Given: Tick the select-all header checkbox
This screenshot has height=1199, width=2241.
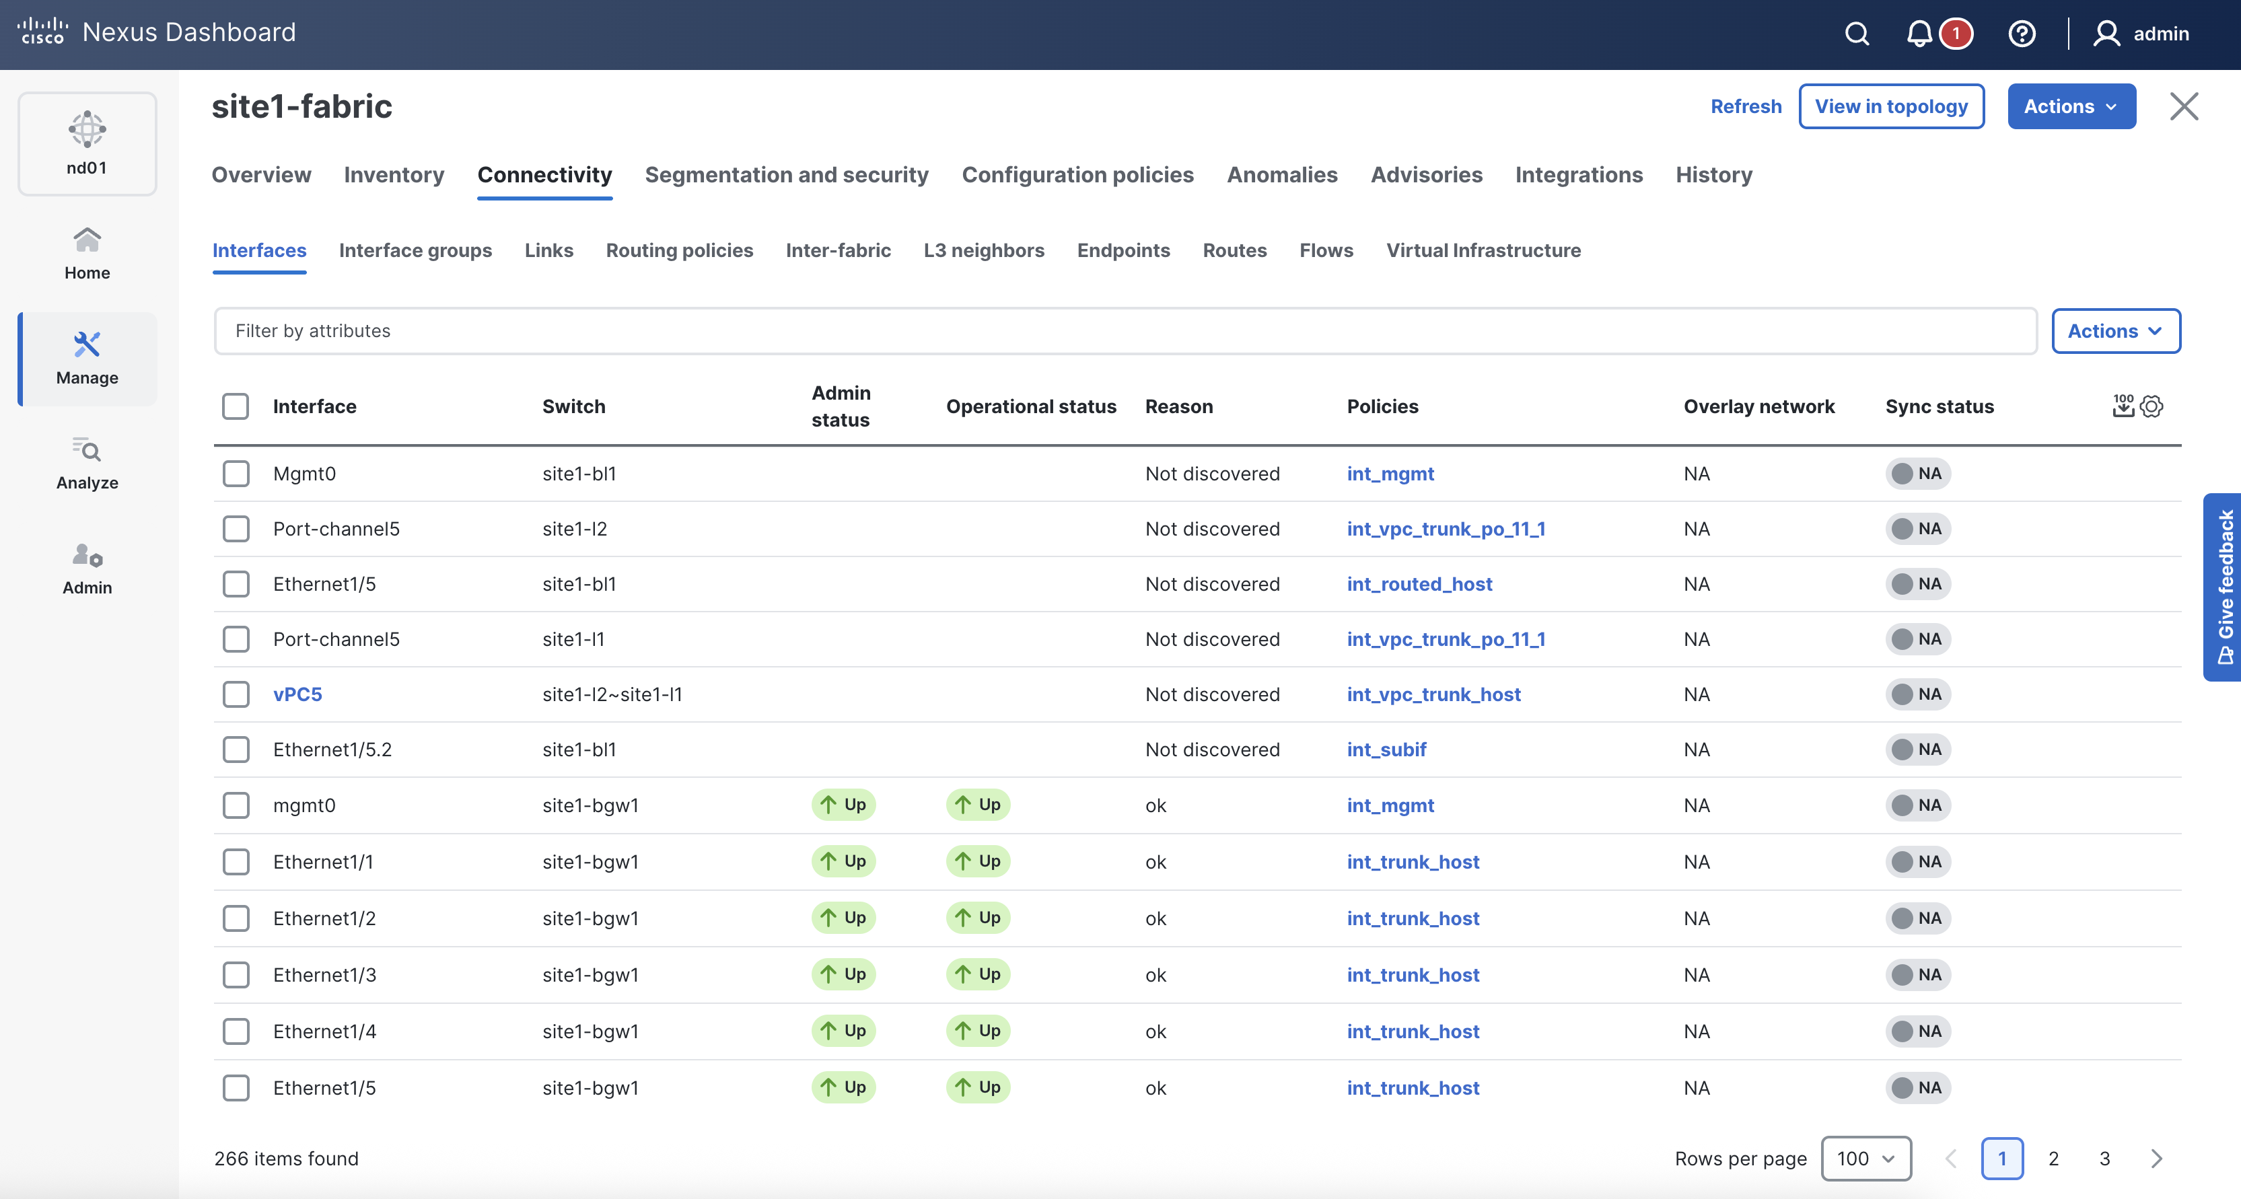Looking at the screenshot, I should 236,406.
